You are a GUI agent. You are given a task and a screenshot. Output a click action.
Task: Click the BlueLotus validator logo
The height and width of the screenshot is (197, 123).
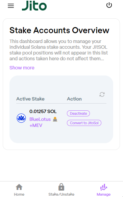[21, 118]
